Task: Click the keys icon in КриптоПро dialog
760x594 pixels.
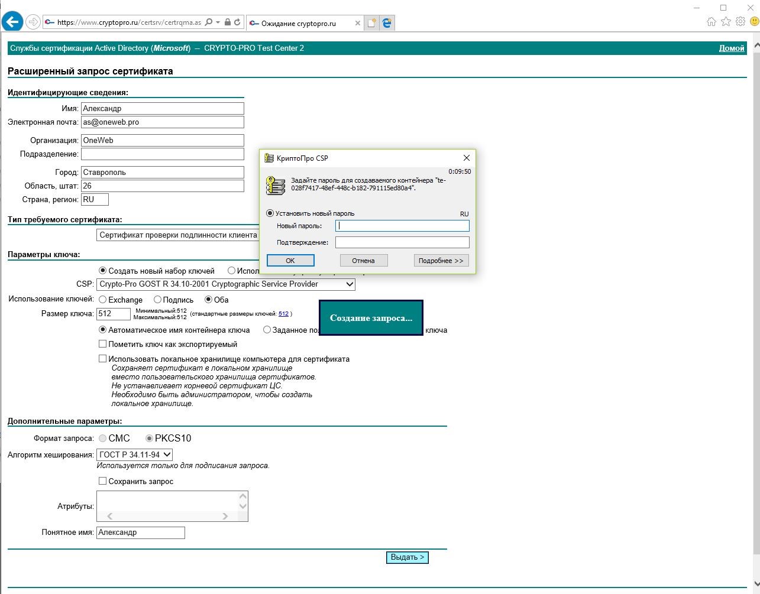Action: [276, 186]
